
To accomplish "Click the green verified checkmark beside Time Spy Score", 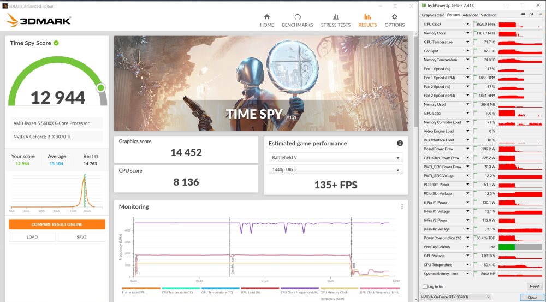I will [x=56, y=43].
